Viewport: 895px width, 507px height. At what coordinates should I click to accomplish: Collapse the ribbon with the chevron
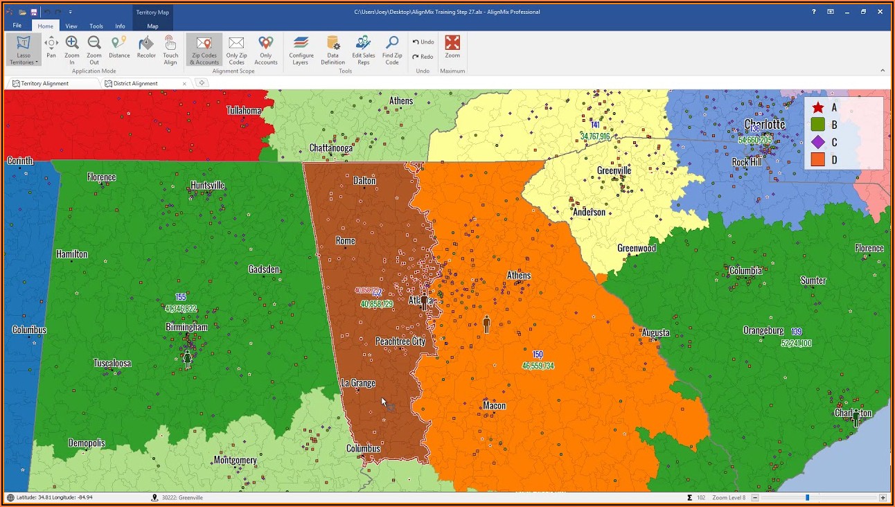(x=883, y=70)
